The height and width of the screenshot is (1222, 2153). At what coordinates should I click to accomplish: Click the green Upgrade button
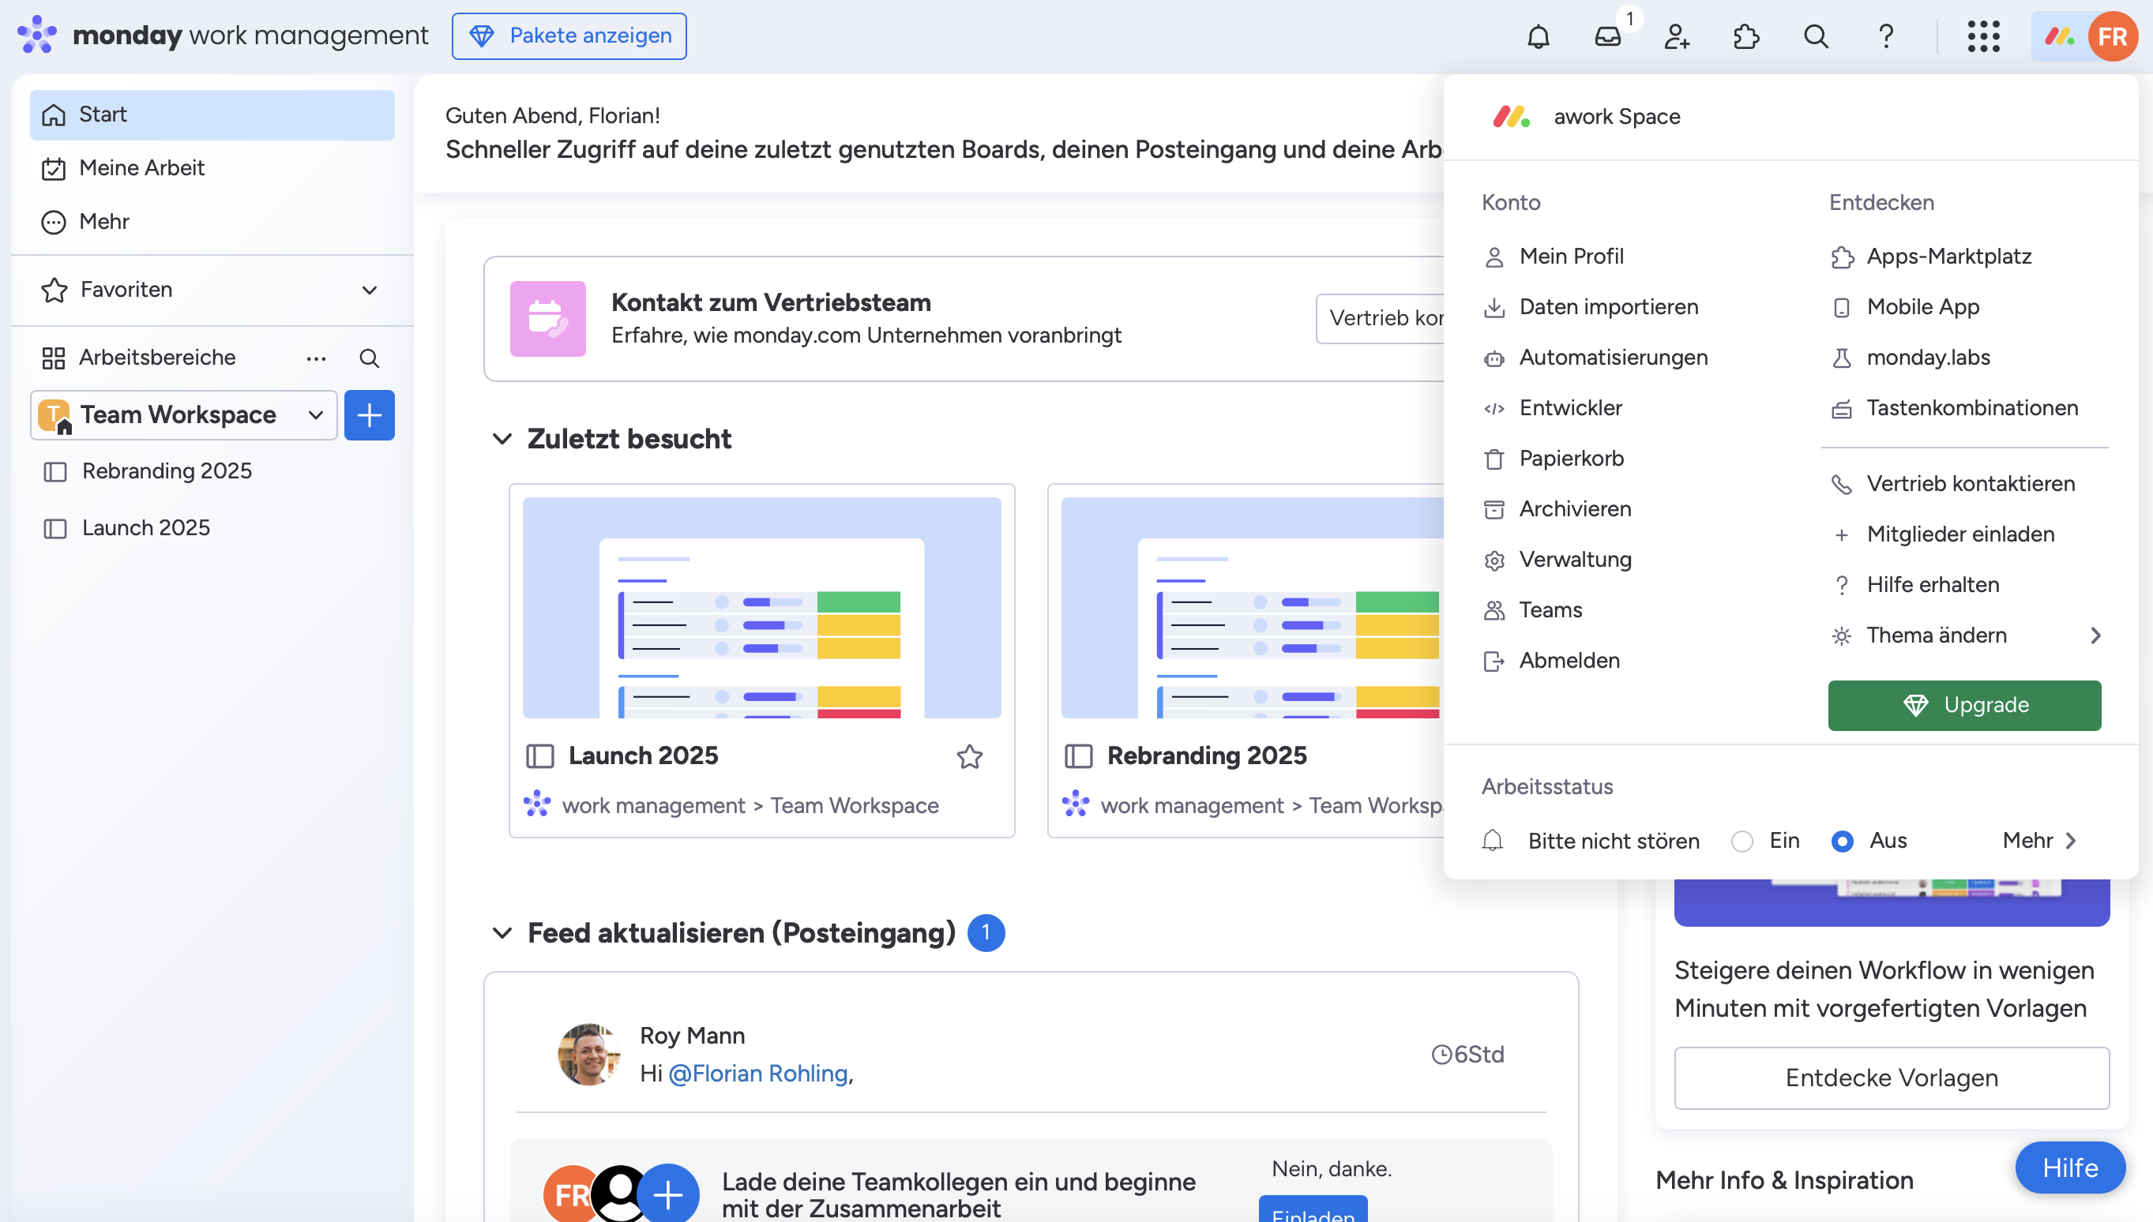pos(1965,706)
